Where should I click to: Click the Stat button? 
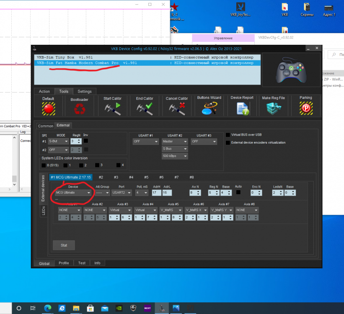pyautogui.click(x=64, y=245)
